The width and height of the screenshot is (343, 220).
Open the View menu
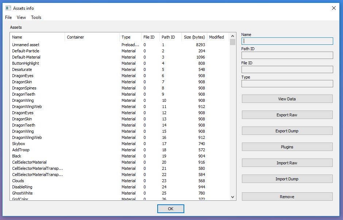coord(22,17)
